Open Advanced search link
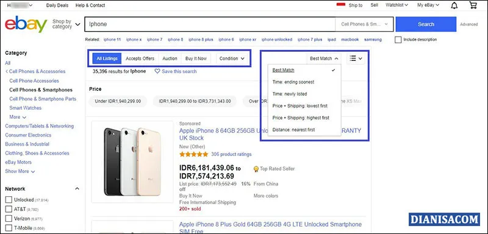The image size is (488, 234). coord(468,24)
